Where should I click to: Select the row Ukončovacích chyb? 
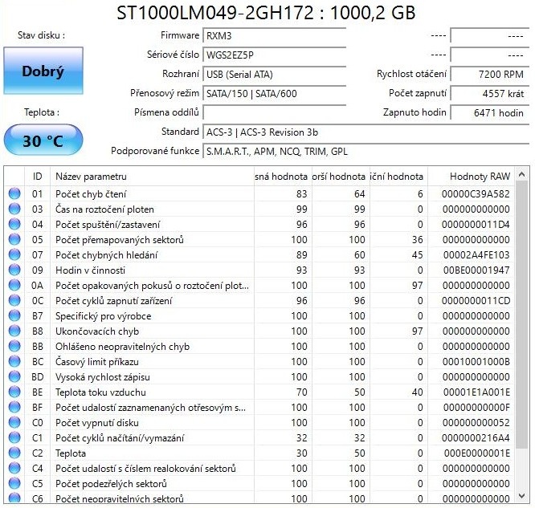(259, 331)
